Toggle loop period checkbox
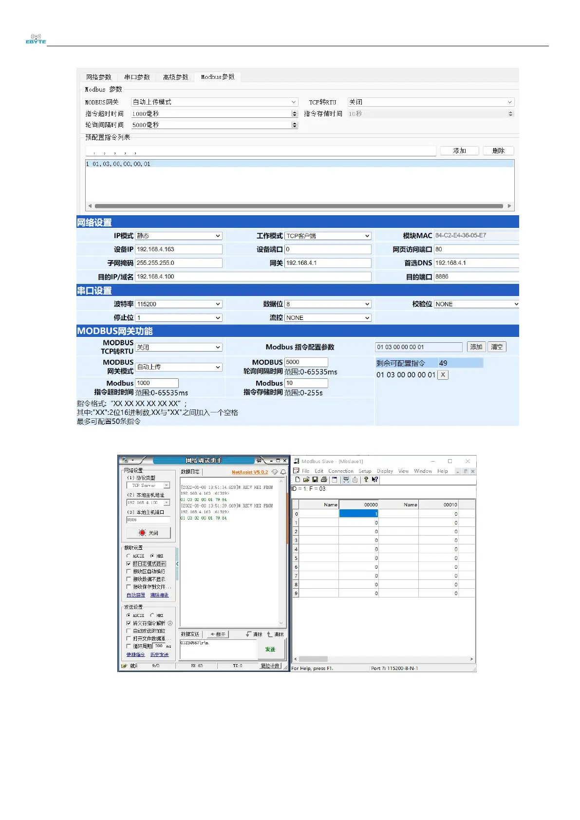The image size is (580, 820). tap(129, 646)
